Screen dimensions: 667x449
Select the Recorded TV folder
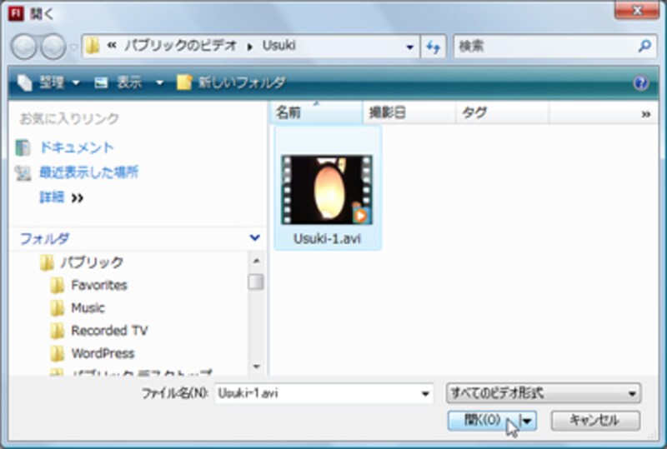point(109,331)
